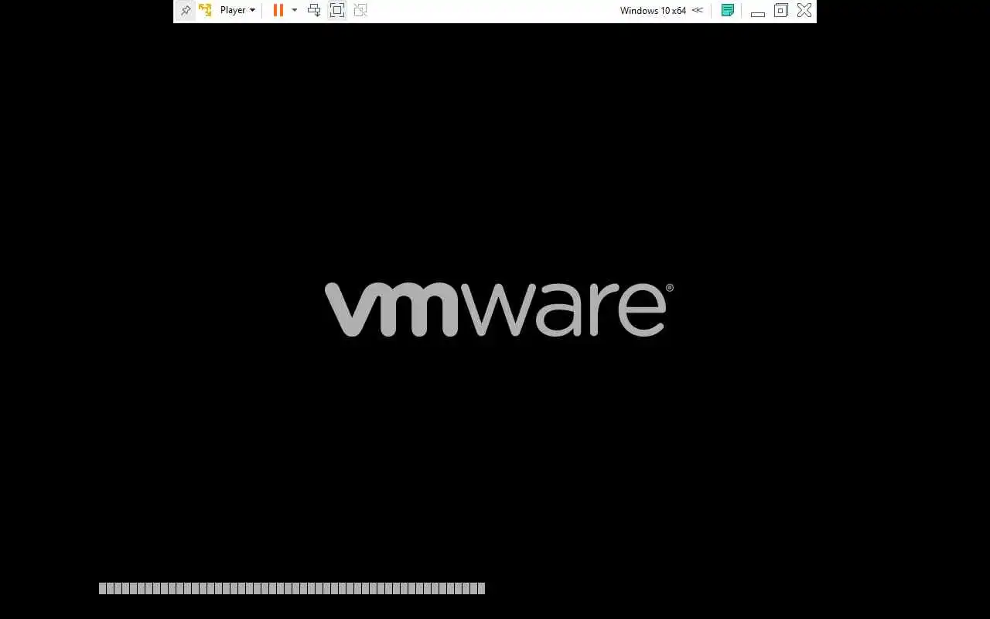Click the yellow VMware Player logo icon
Screen dimensions: 990x619
tap(205, 10)
